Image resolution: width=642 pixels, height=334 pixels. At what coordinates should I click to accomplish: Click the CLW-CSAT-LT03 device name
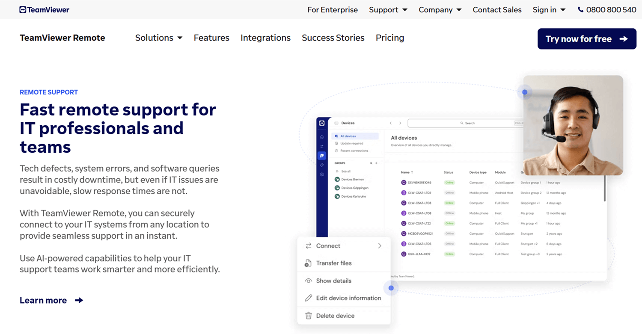click(419, 203)
